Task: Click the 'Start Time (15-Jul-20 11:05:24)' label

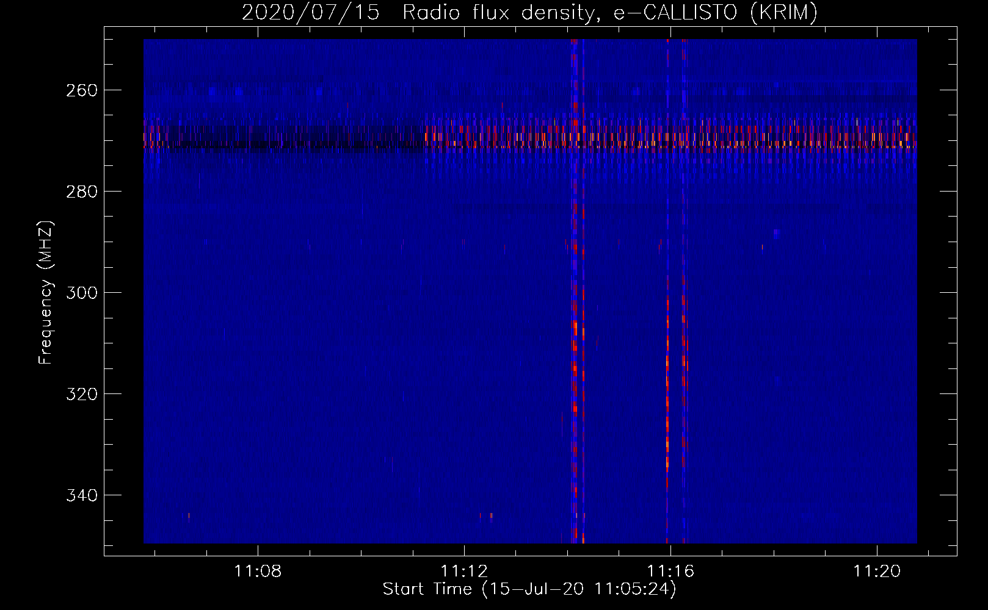Action: coord(529,589)
